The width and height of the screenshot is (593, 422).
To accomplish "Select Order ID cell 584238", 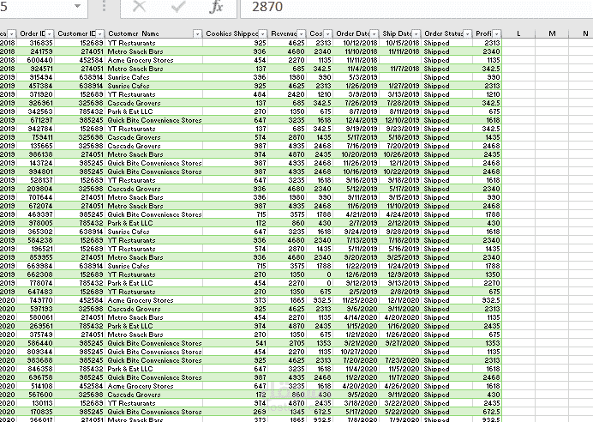I will coord(36,240).
